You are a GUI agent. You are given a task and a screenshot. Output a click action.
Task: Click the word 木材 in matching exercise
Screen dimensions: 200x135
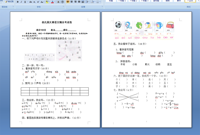tap(123, 64)
